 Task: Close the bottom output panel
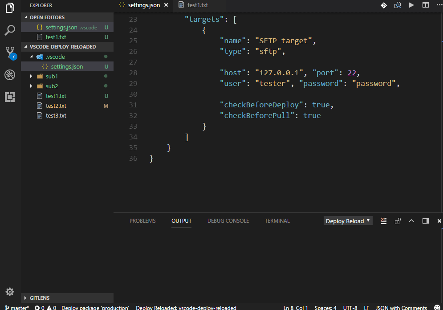[439, 221]
